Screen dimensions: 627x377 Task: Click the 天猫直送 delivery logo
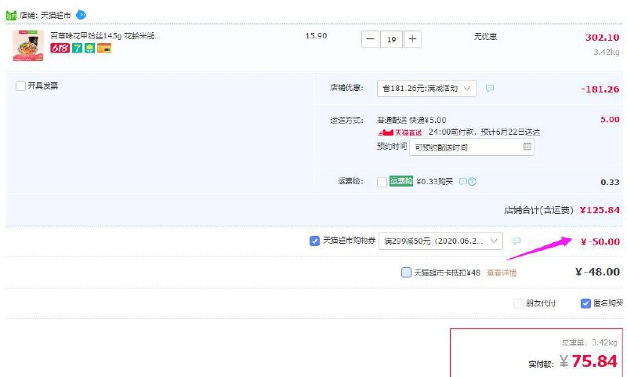click(x=400, y=132)
